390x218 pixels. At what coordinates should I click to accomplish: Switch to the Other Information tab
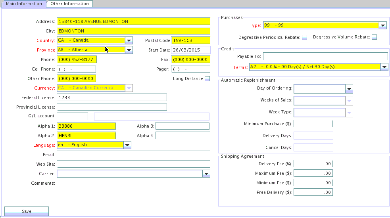[x=69, y=4]
